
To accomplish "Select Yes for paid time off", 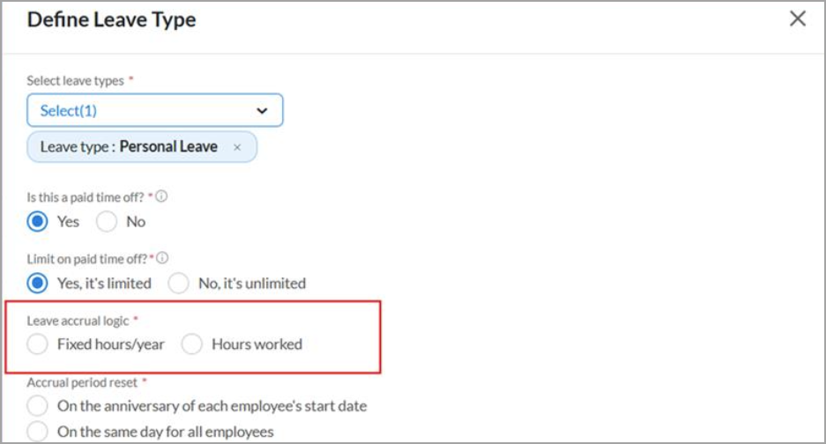I will click(38, 222).
